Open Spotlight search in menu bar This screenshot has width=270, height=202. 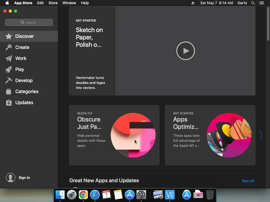click(253, 3)
